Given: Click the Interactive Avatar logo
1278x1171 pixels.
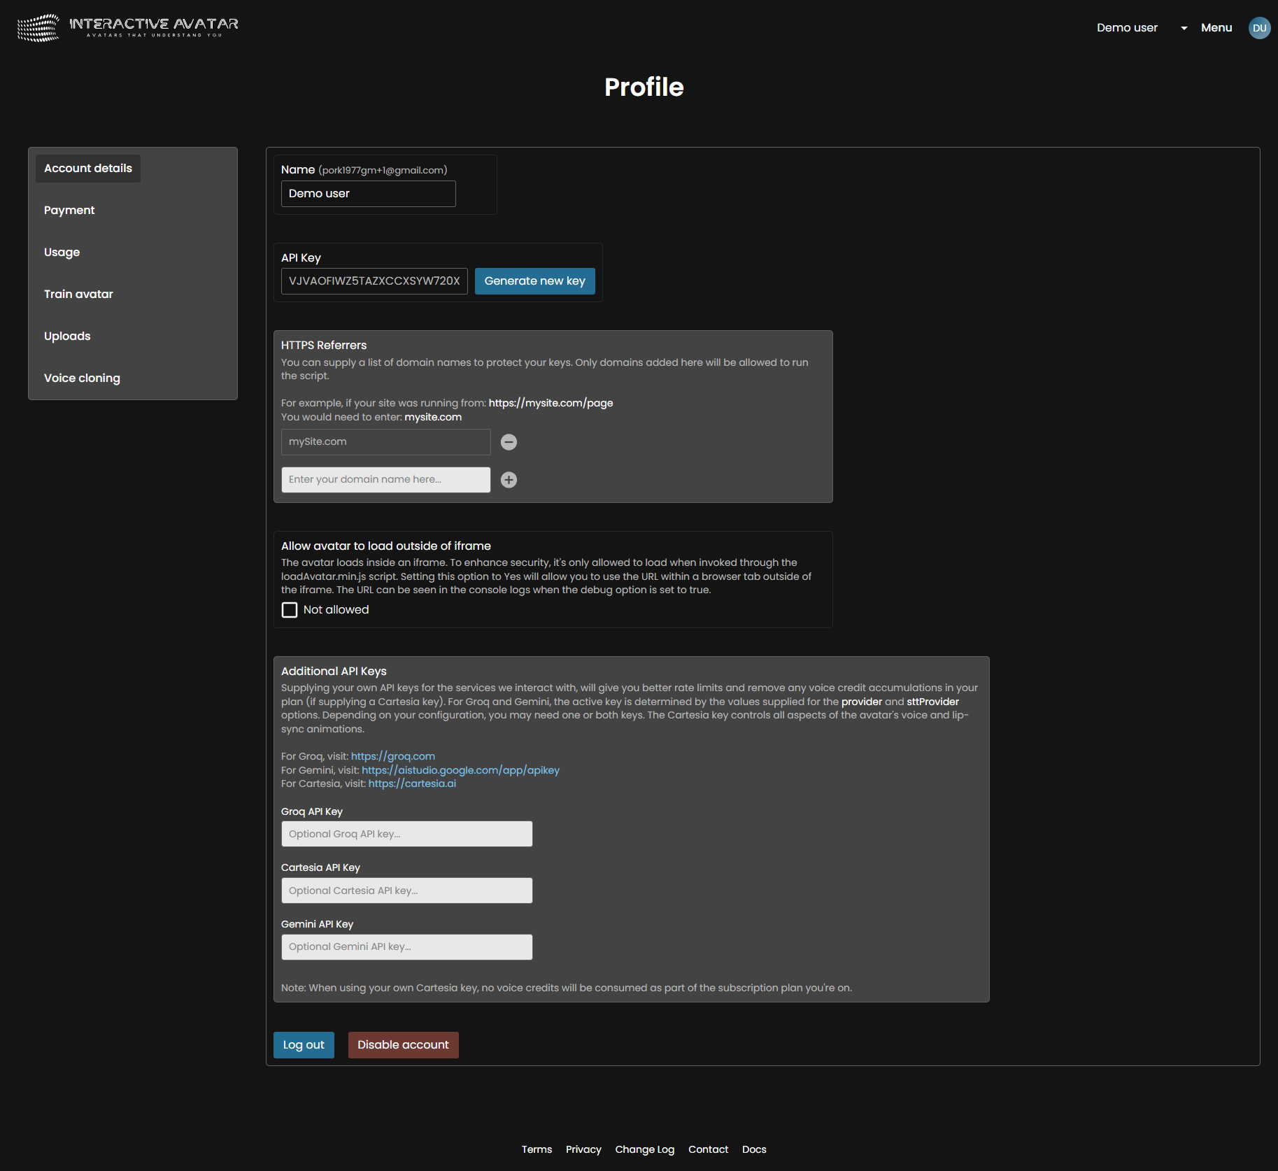Looking at the screenshot, I should (x=128, y=27).
